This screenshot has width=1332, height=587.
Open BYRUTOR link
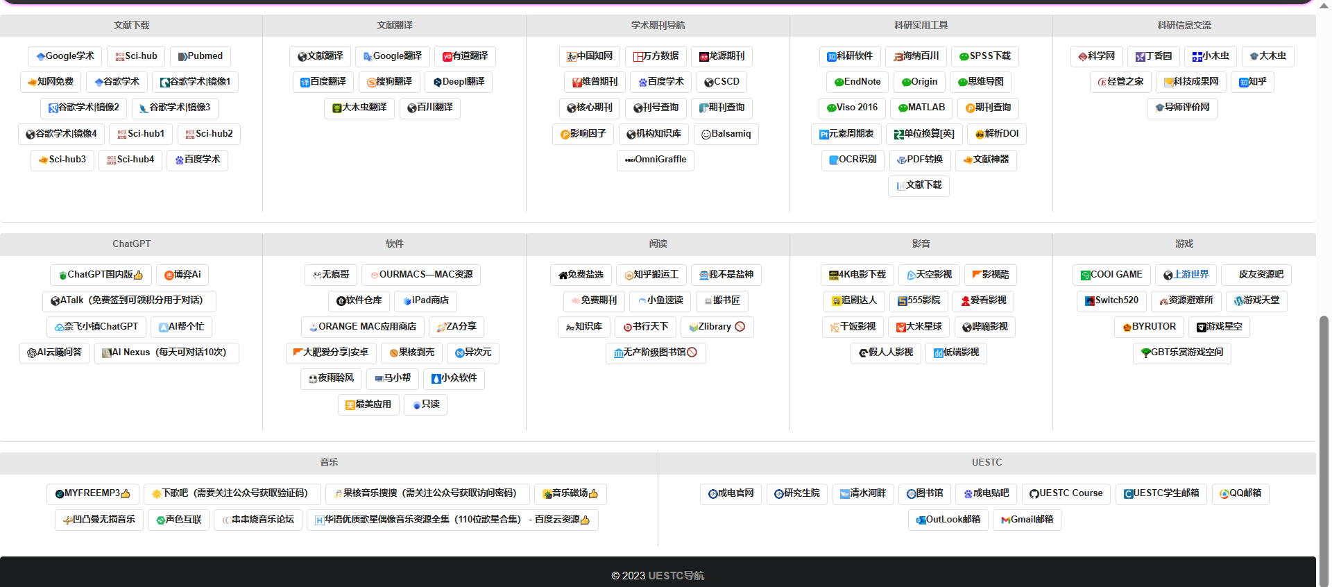click(x=1150, y=327)
